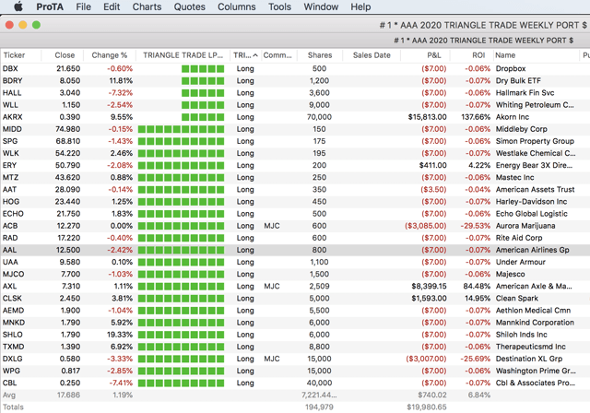Click the AAL green triangle trade bar
Screen dimensions: 590x413
tap(181, 250)
